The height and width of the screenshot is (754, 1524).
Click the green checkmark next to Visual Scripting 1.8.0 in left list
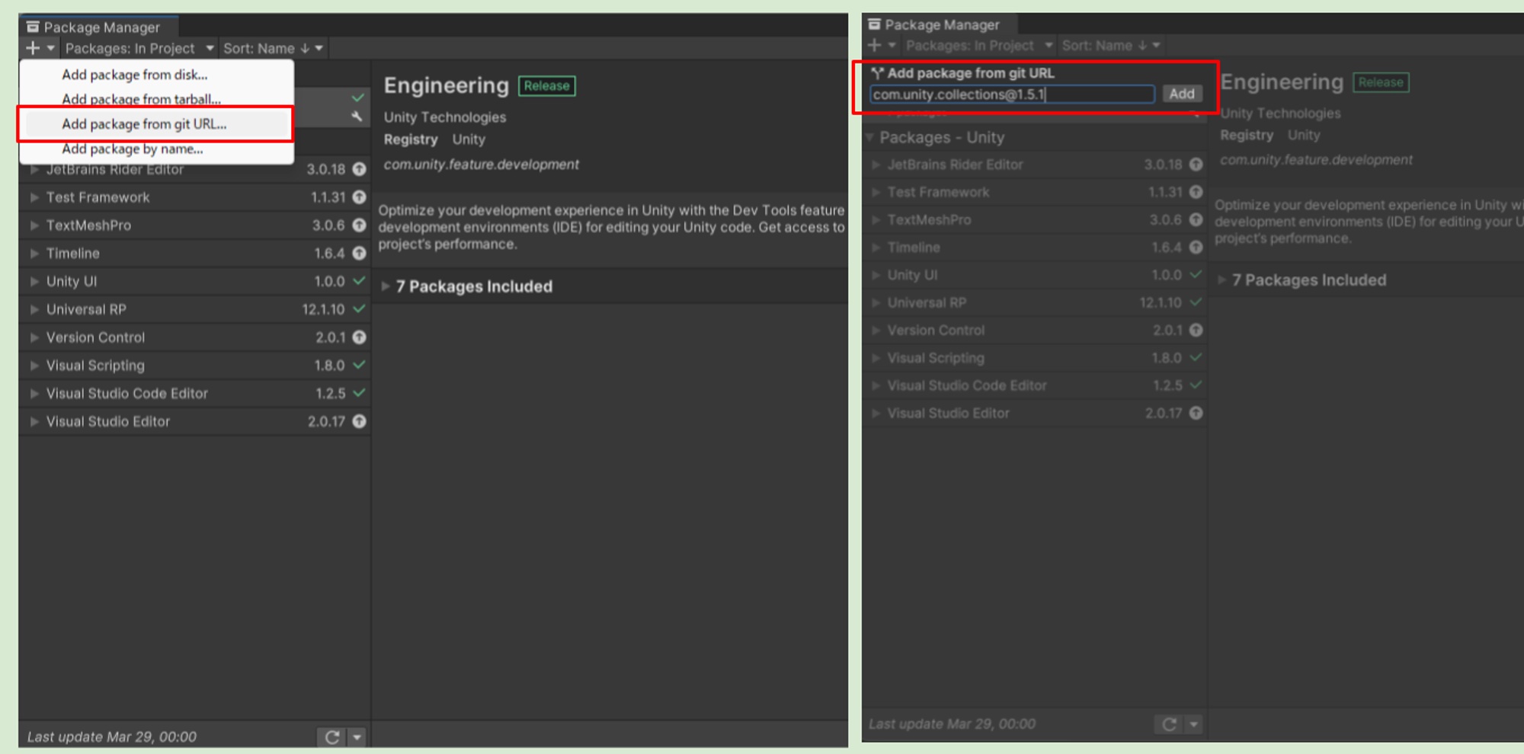tap(359, 366)
